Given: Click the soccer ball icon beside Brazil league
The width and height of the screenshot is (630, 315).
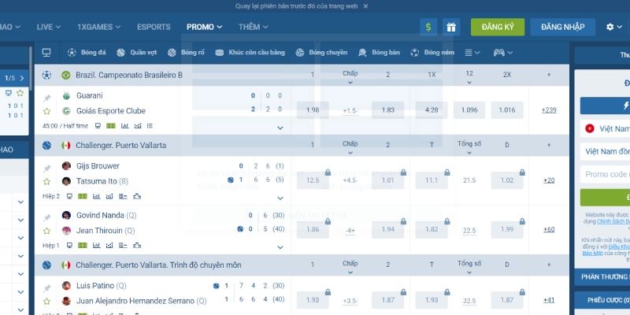Looking at the screenshot, I should point(47,75).
